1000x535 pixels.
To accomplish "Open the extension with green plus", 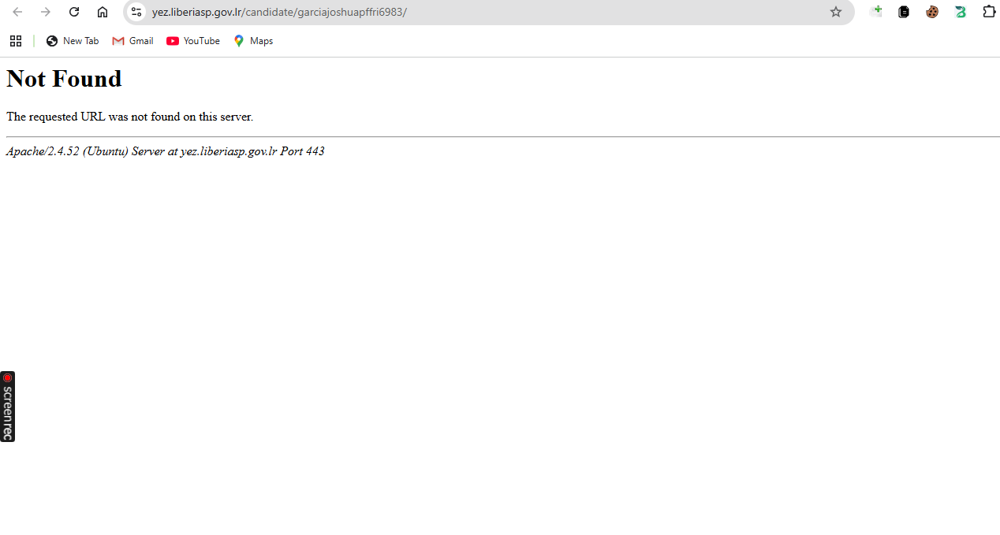I will tap(875, 12).
